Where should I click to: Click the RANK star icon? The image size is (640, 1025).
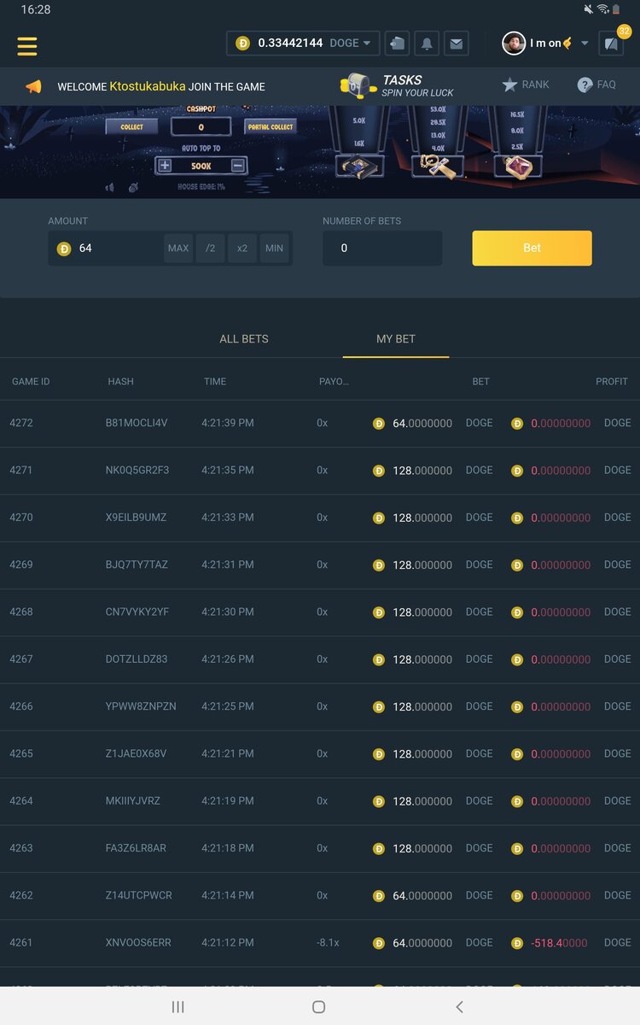(510, 85)
